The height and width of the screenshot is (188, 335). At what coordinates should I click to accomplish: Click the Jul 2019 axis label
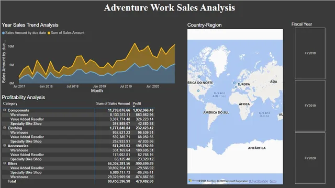126,86
